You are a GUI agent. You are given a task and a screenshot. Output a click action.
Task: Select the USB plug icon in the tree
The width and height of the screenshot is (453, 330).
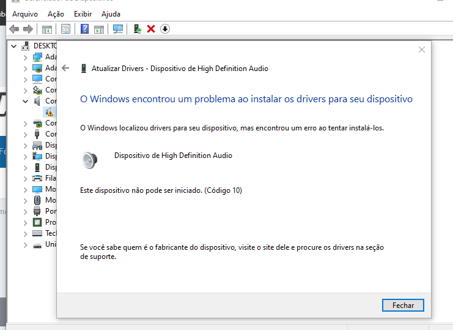pos(37,134)
